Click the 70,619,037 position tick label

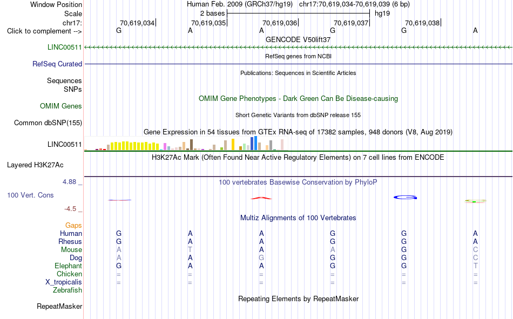[351, 23]
